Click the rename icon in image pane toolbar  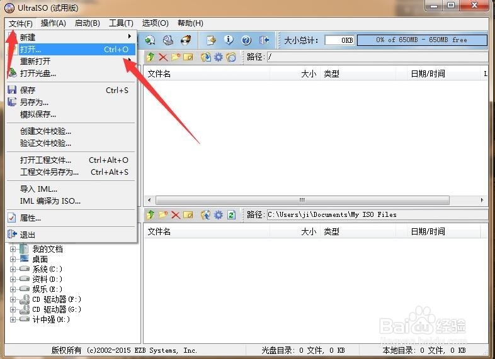coord(188,57)
